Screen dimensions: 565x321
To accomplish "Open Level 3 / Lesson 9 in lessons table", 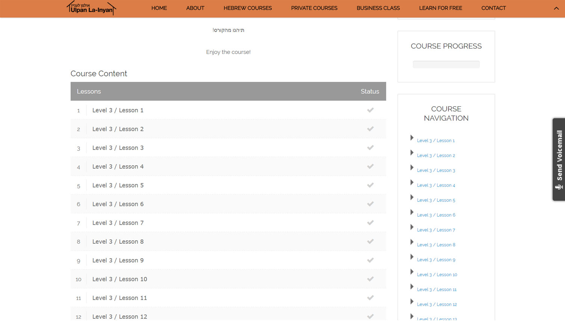I will (x=118, y=260).
